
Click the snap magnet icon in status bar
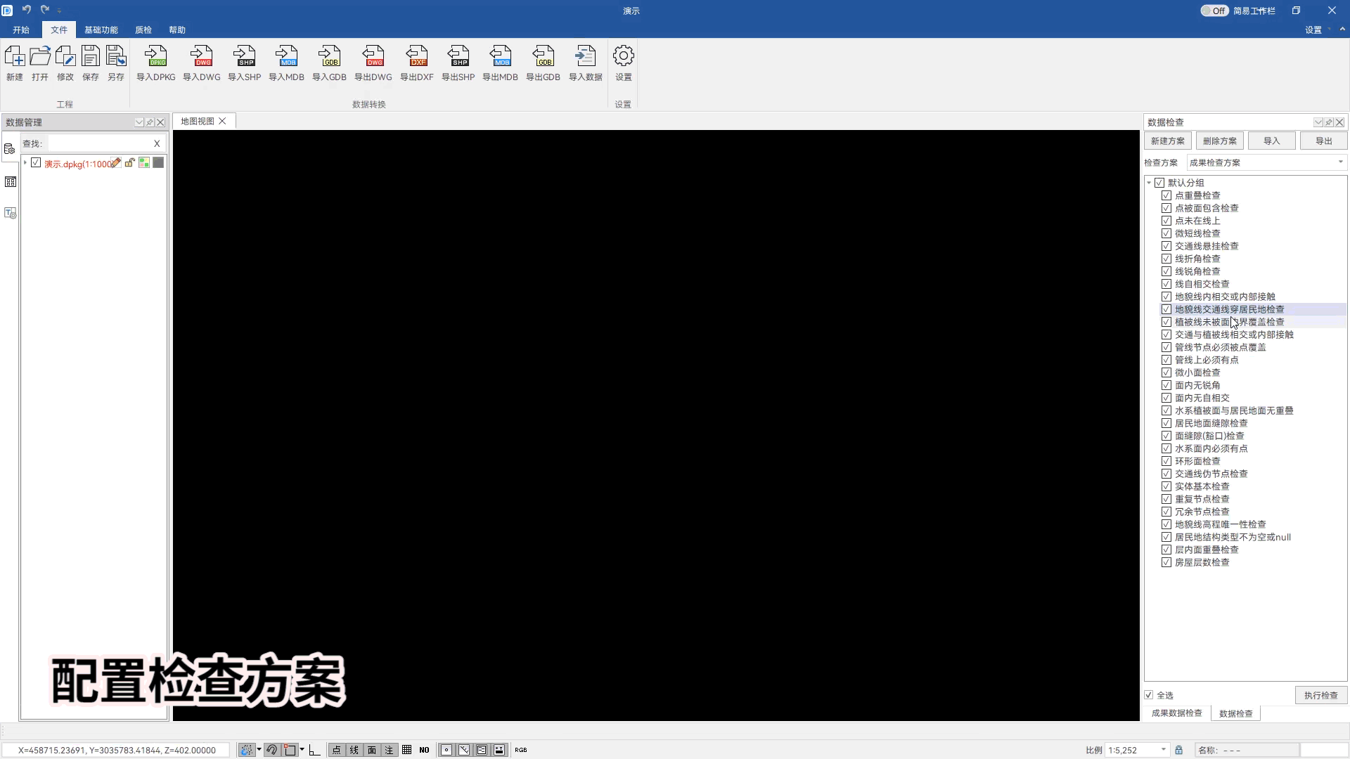click(x=272, y=750)
